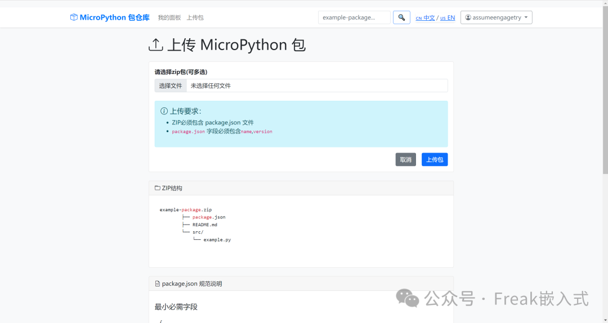Open 上传包 in the navigation bar
This screenshot has height=323, width=608.
(195, 17)
